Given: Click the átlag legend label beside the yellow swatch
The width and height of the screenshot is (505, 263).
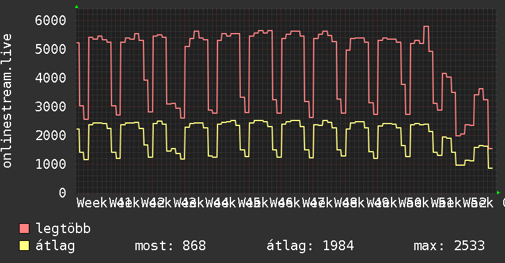Looking at the screenshot, I should pos(55,246).
